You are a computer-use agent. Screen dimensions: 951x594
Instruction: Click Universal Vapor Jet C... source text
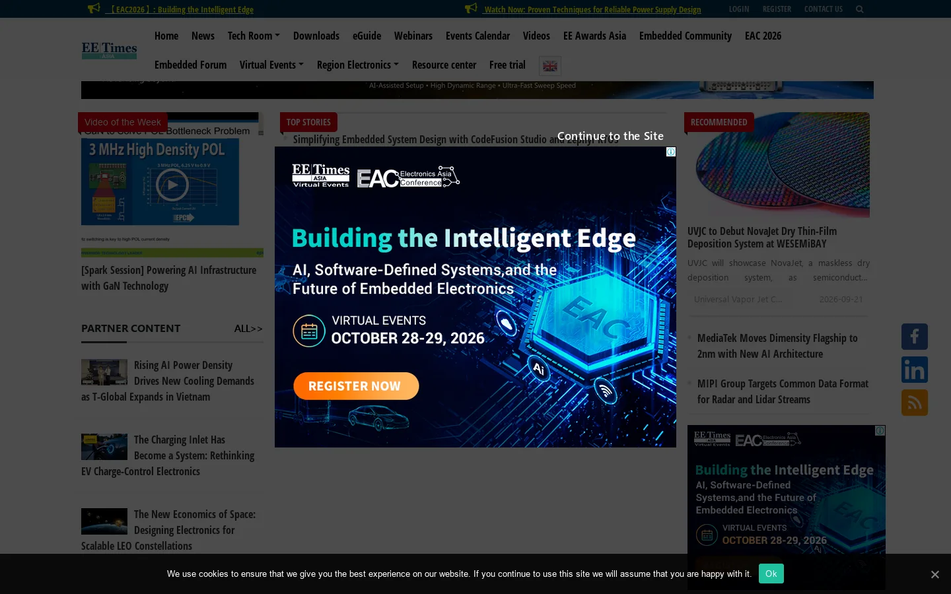[738, 299]
